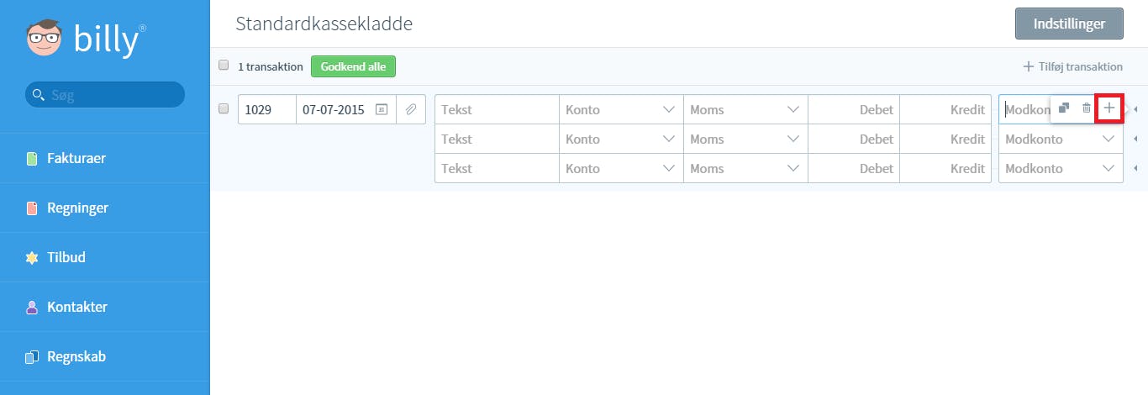Check the box for transaction 1029

click(224, 108)
